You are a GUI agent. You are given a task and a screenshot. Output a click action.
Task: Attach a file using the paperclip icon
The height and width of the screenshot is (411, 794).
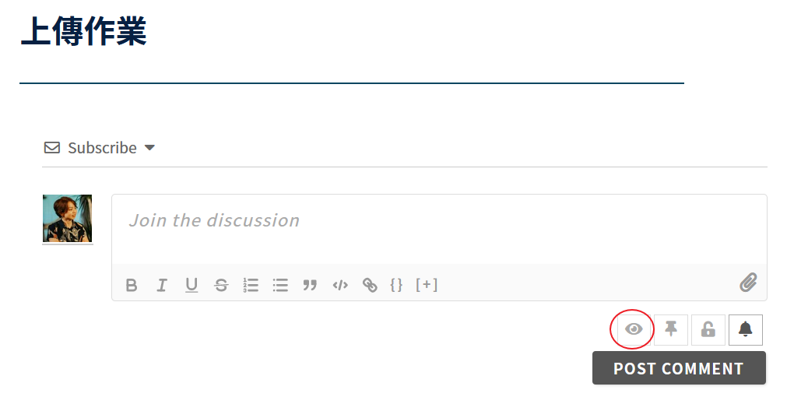tap(748, 283)
